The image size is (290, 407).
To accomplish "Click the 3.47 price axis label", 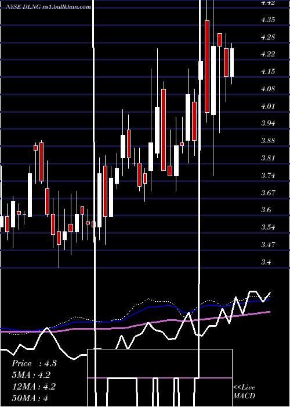I will [268, 245].
